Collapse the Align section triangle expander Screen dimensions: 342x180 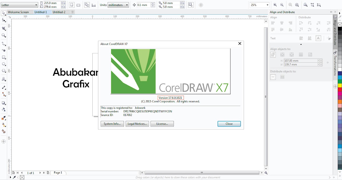point(301,44)
